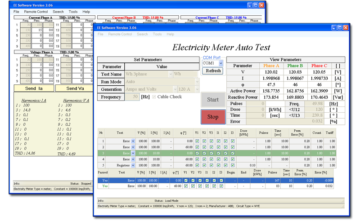This screenshot has width=360, height=221.
Task: Toggle the Cable Check checkbox
Action: click(154, 97)
